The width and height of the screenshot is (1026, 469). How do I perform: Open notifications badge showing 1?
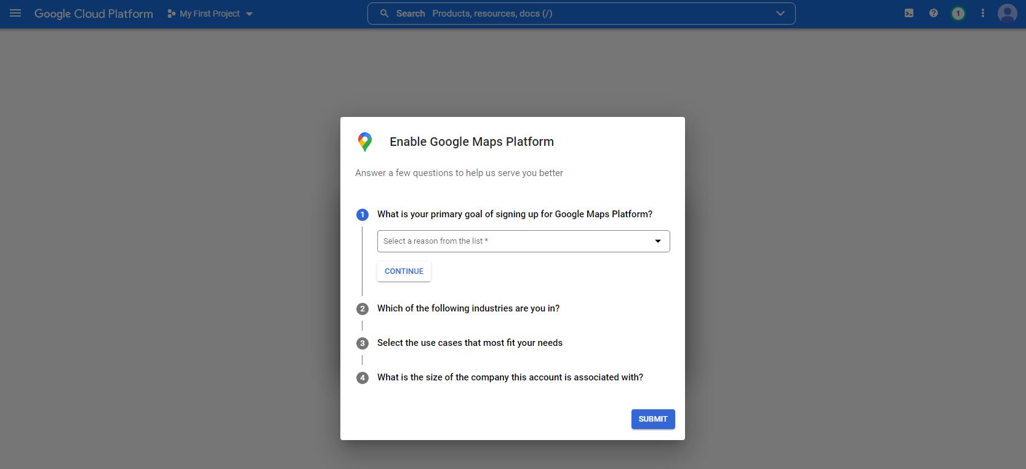958,14
